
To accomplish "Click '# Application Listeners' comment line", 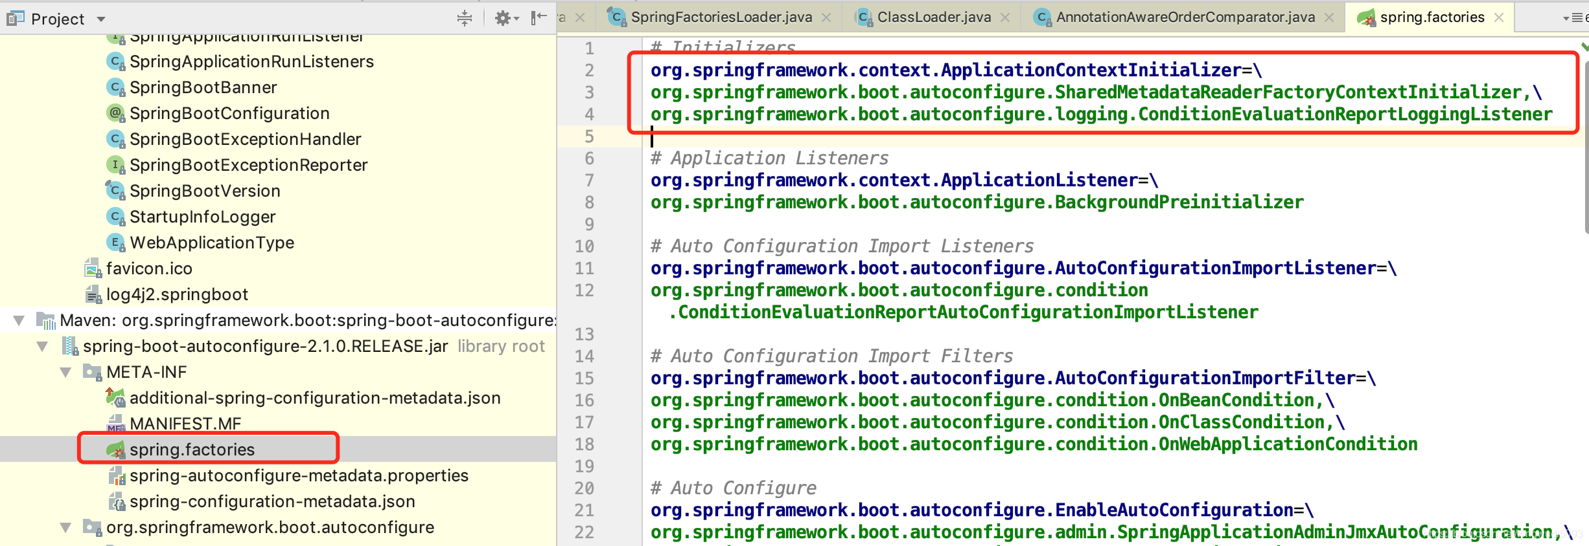I will [x=770, y=158].
